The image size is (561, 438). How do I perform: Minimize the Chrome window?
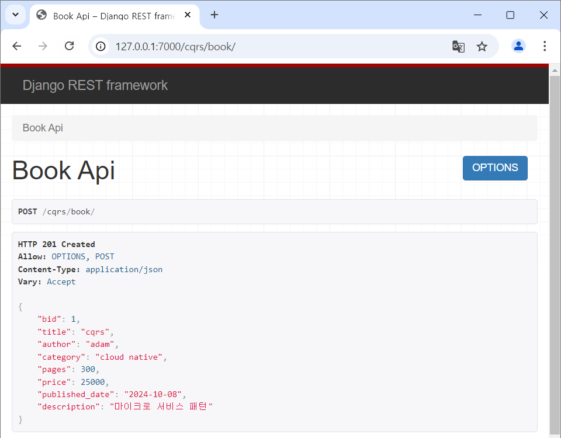477,15
